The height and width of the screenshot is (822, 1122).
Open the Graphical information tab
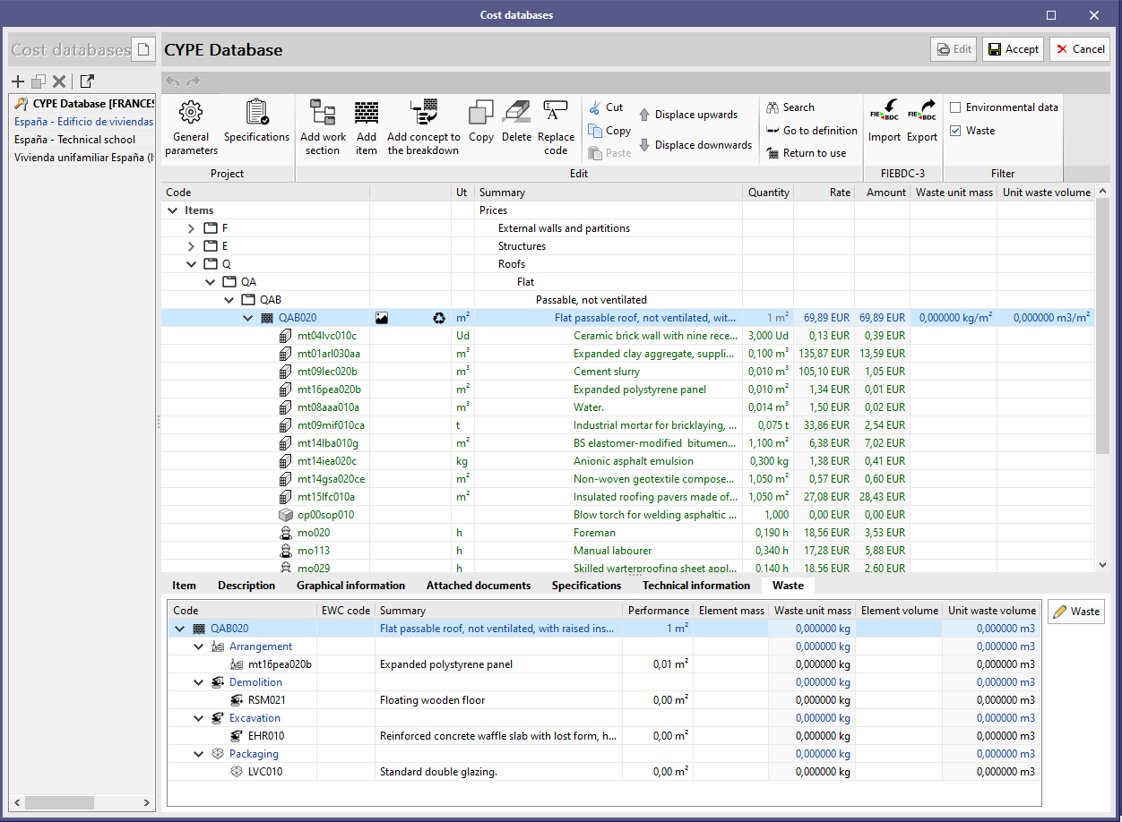[350, 586]
